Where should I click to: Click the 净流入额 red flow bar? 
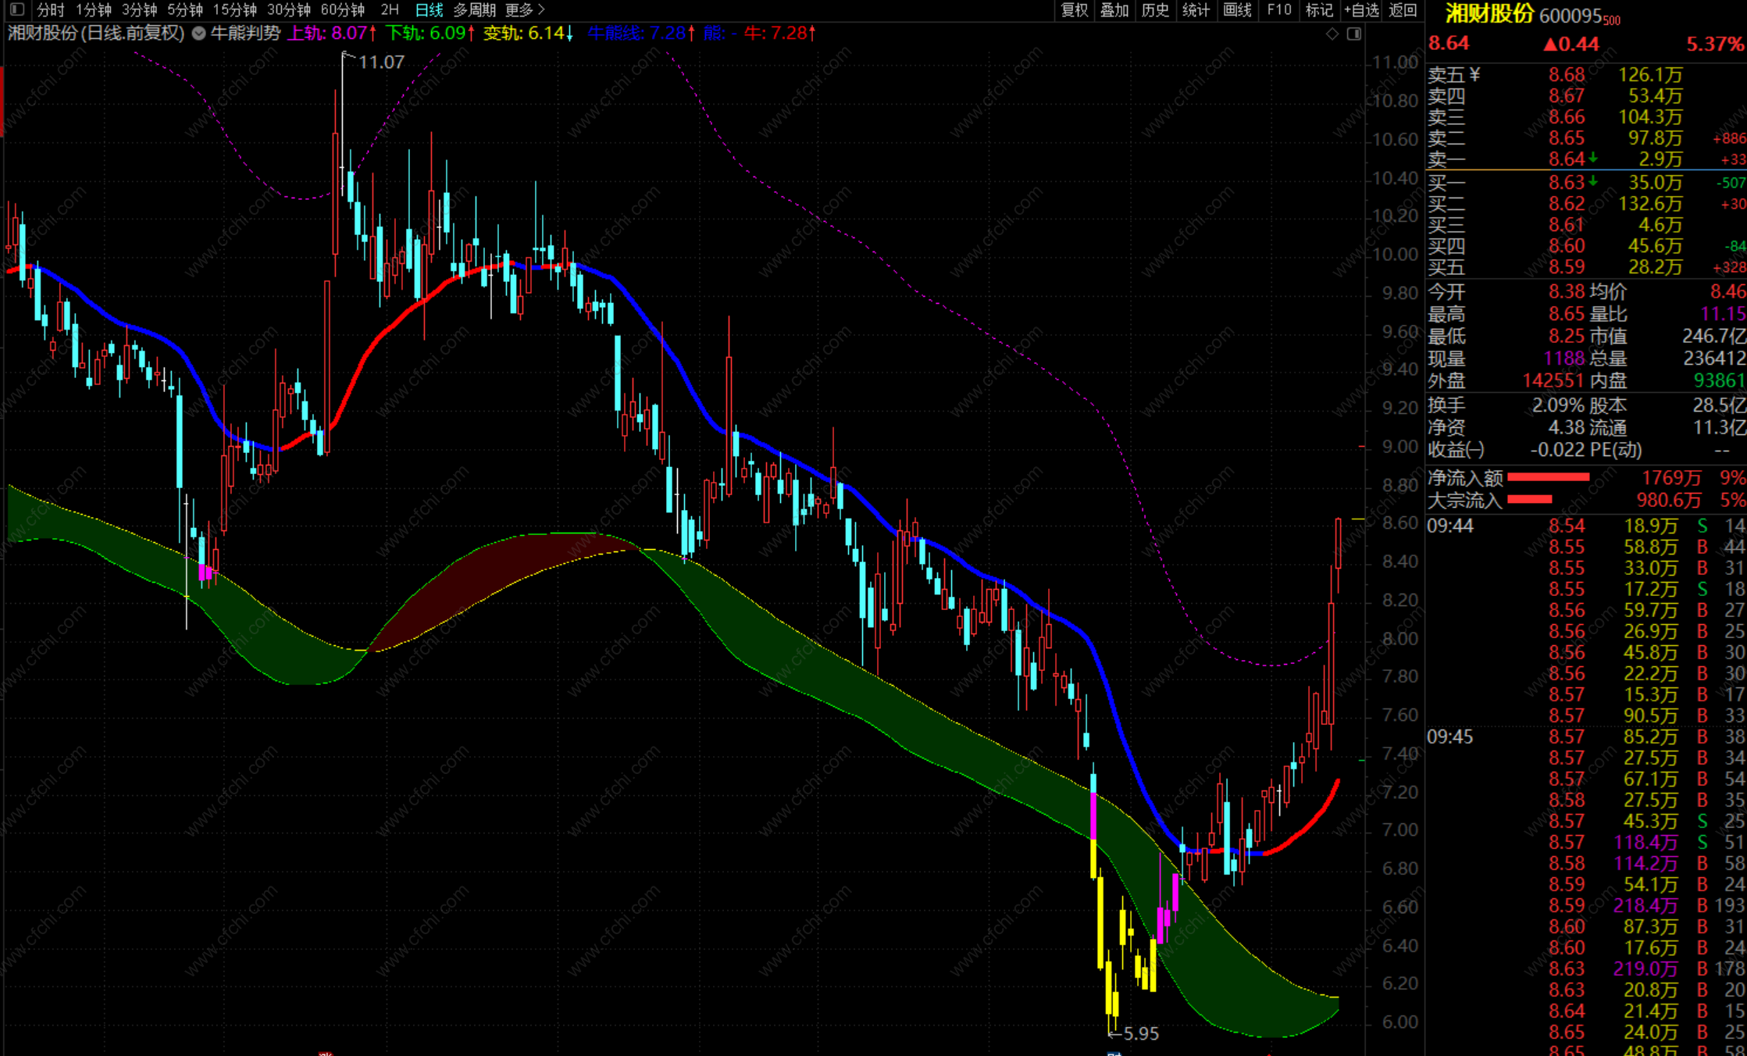coord(1548,477)
